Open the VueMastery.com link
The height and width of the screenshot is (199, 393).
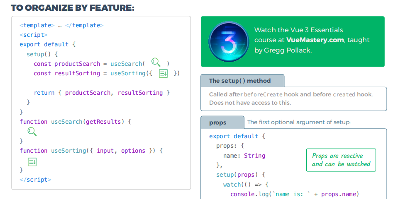pos(315,40)
